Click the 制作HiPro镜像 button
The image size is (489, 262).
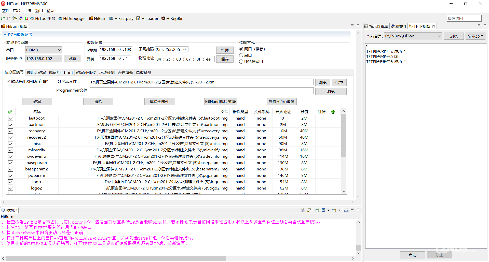[x=282, y=101]
